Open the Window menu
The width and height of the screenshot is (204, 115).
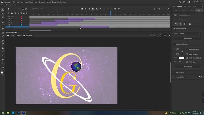[x=60, y=2]
